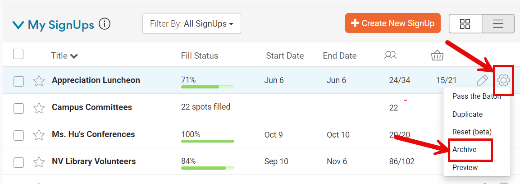Toggle the select-all checkbox in header
This screenshot has height=184, width=520.
click(18, 55)
